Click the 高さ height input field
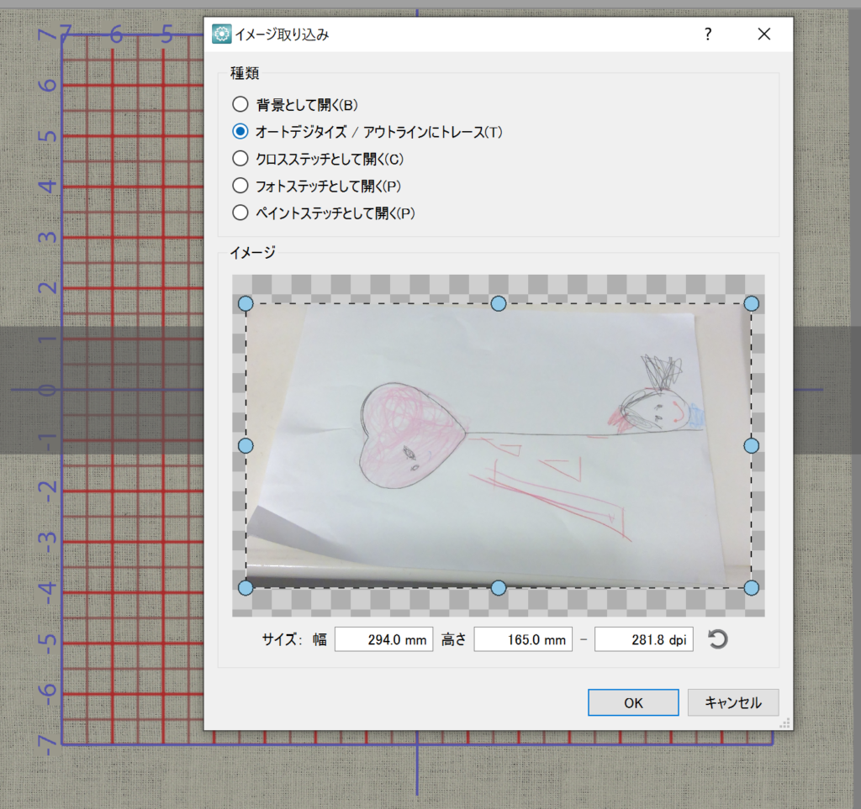This screenshot has width=861, height=809. (523, 640)
